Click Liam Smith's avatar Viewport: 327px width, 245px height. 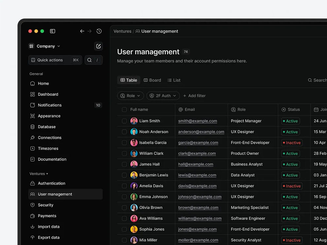(134, 121)
